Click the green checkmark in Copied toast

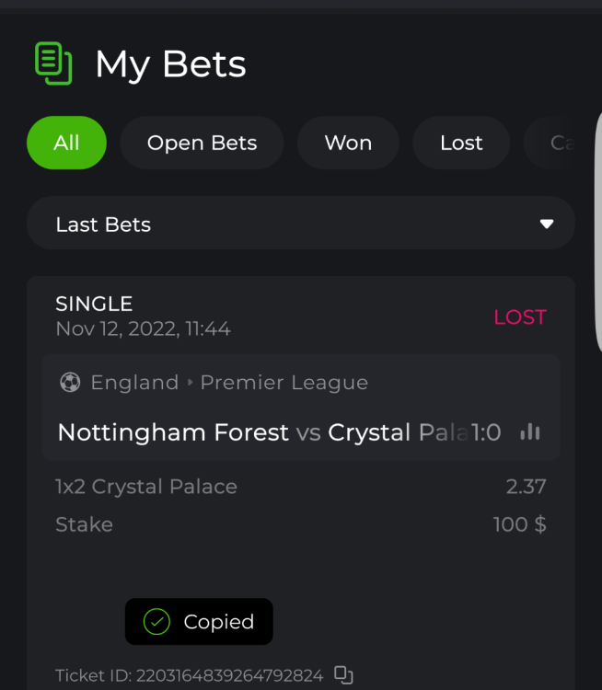pos(157,622)
